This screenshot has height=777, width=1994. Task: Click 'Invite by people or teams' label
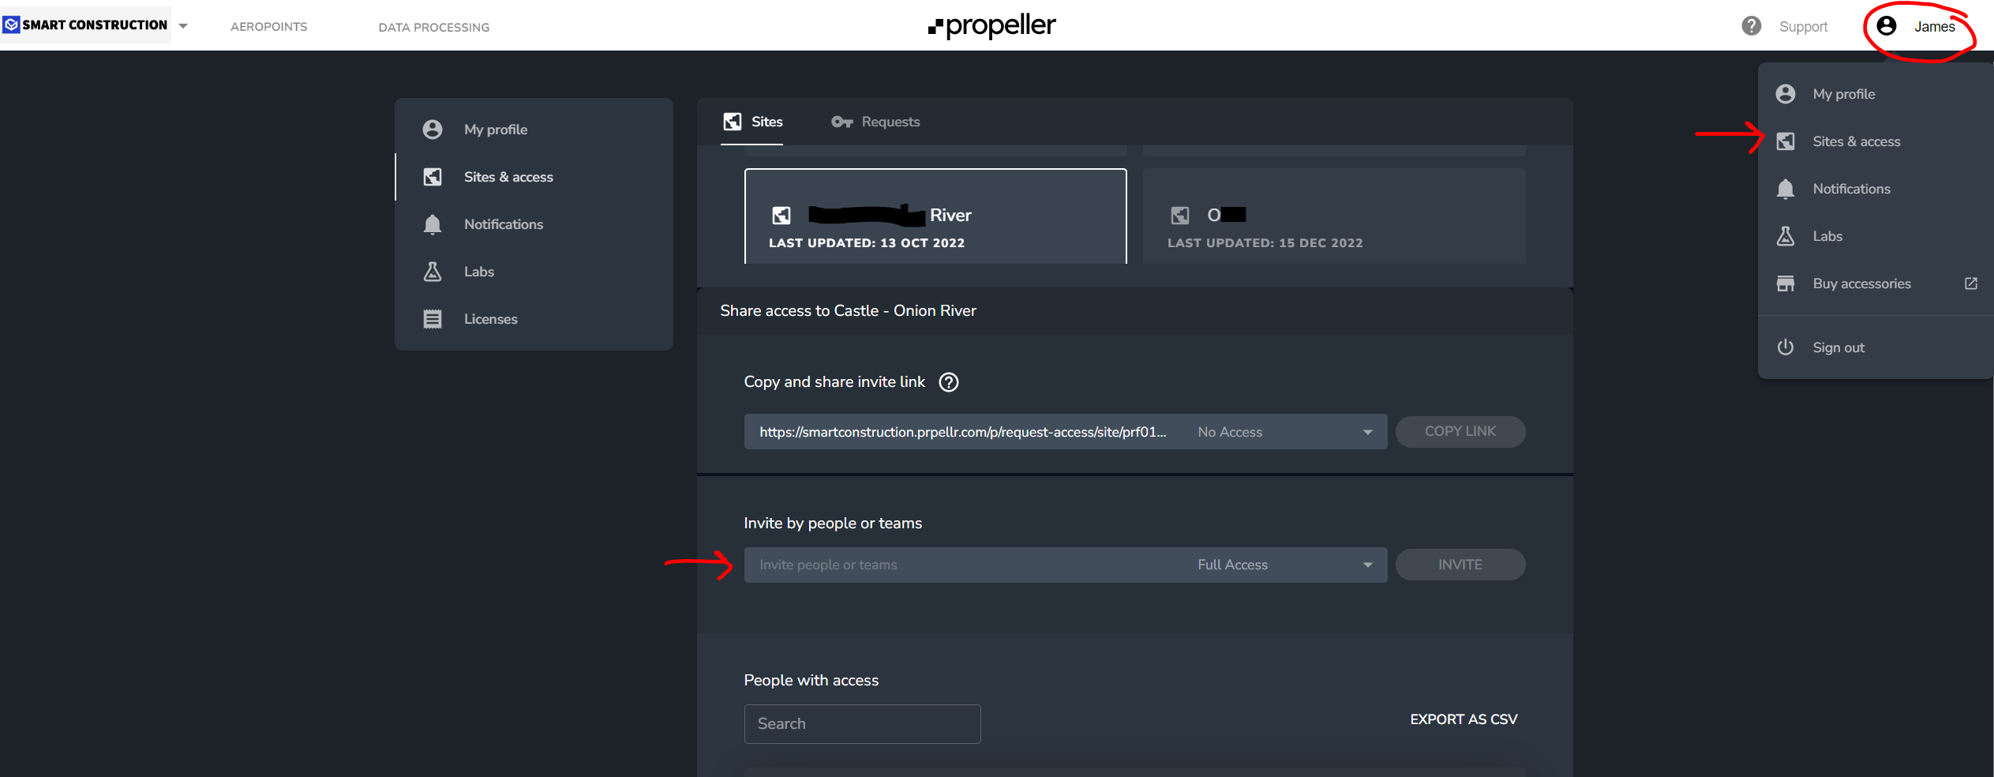pos(833,524)
